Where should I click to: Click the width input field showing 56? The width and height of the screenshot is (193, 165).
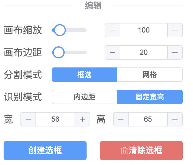tap(55, 119)
